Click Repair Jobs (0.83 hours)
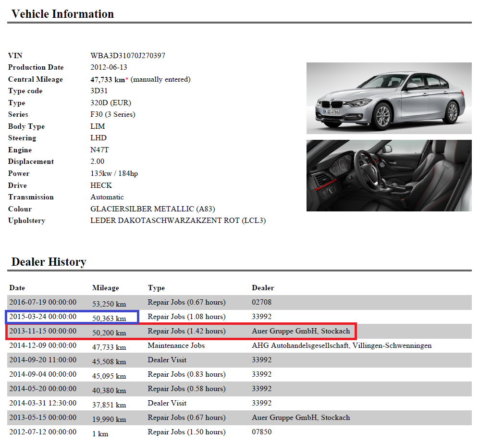479x443 pixels. click(x=186, y=374)
